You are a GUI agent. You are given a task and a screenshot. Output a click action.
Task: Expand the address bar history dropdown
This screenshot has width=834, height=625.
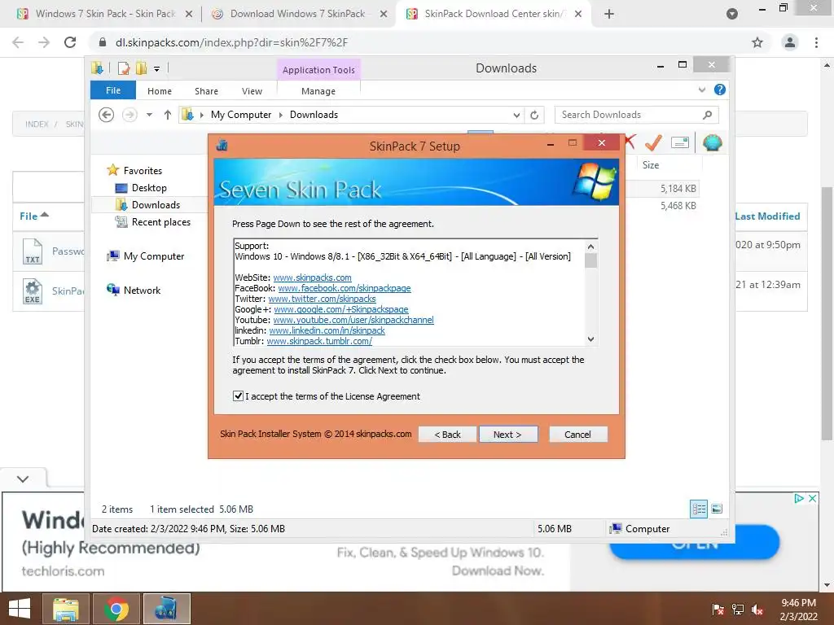pos(516,115)
